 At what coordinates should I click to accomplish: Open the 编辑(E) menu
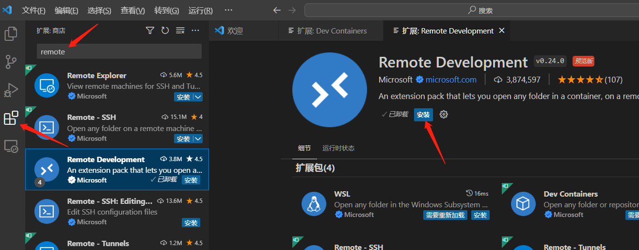coord(66,11)
